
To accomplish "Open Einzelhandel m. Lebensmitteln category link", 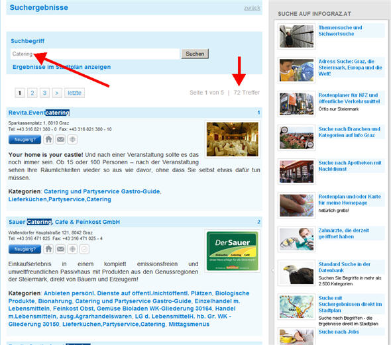I will click(124, 305).
